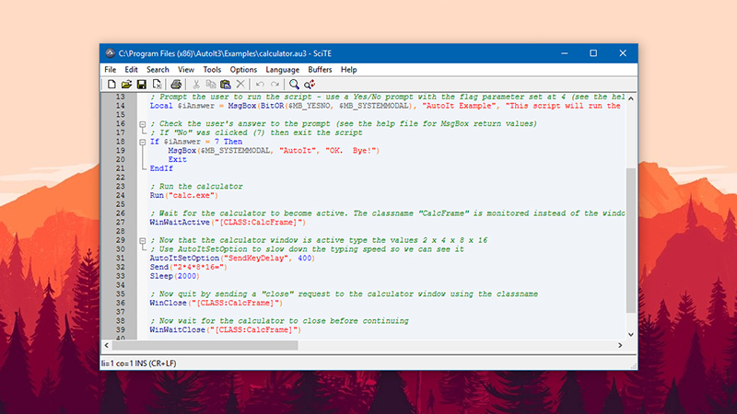Open the Buffers menu
737x414 pixels.
pos(320,70)
